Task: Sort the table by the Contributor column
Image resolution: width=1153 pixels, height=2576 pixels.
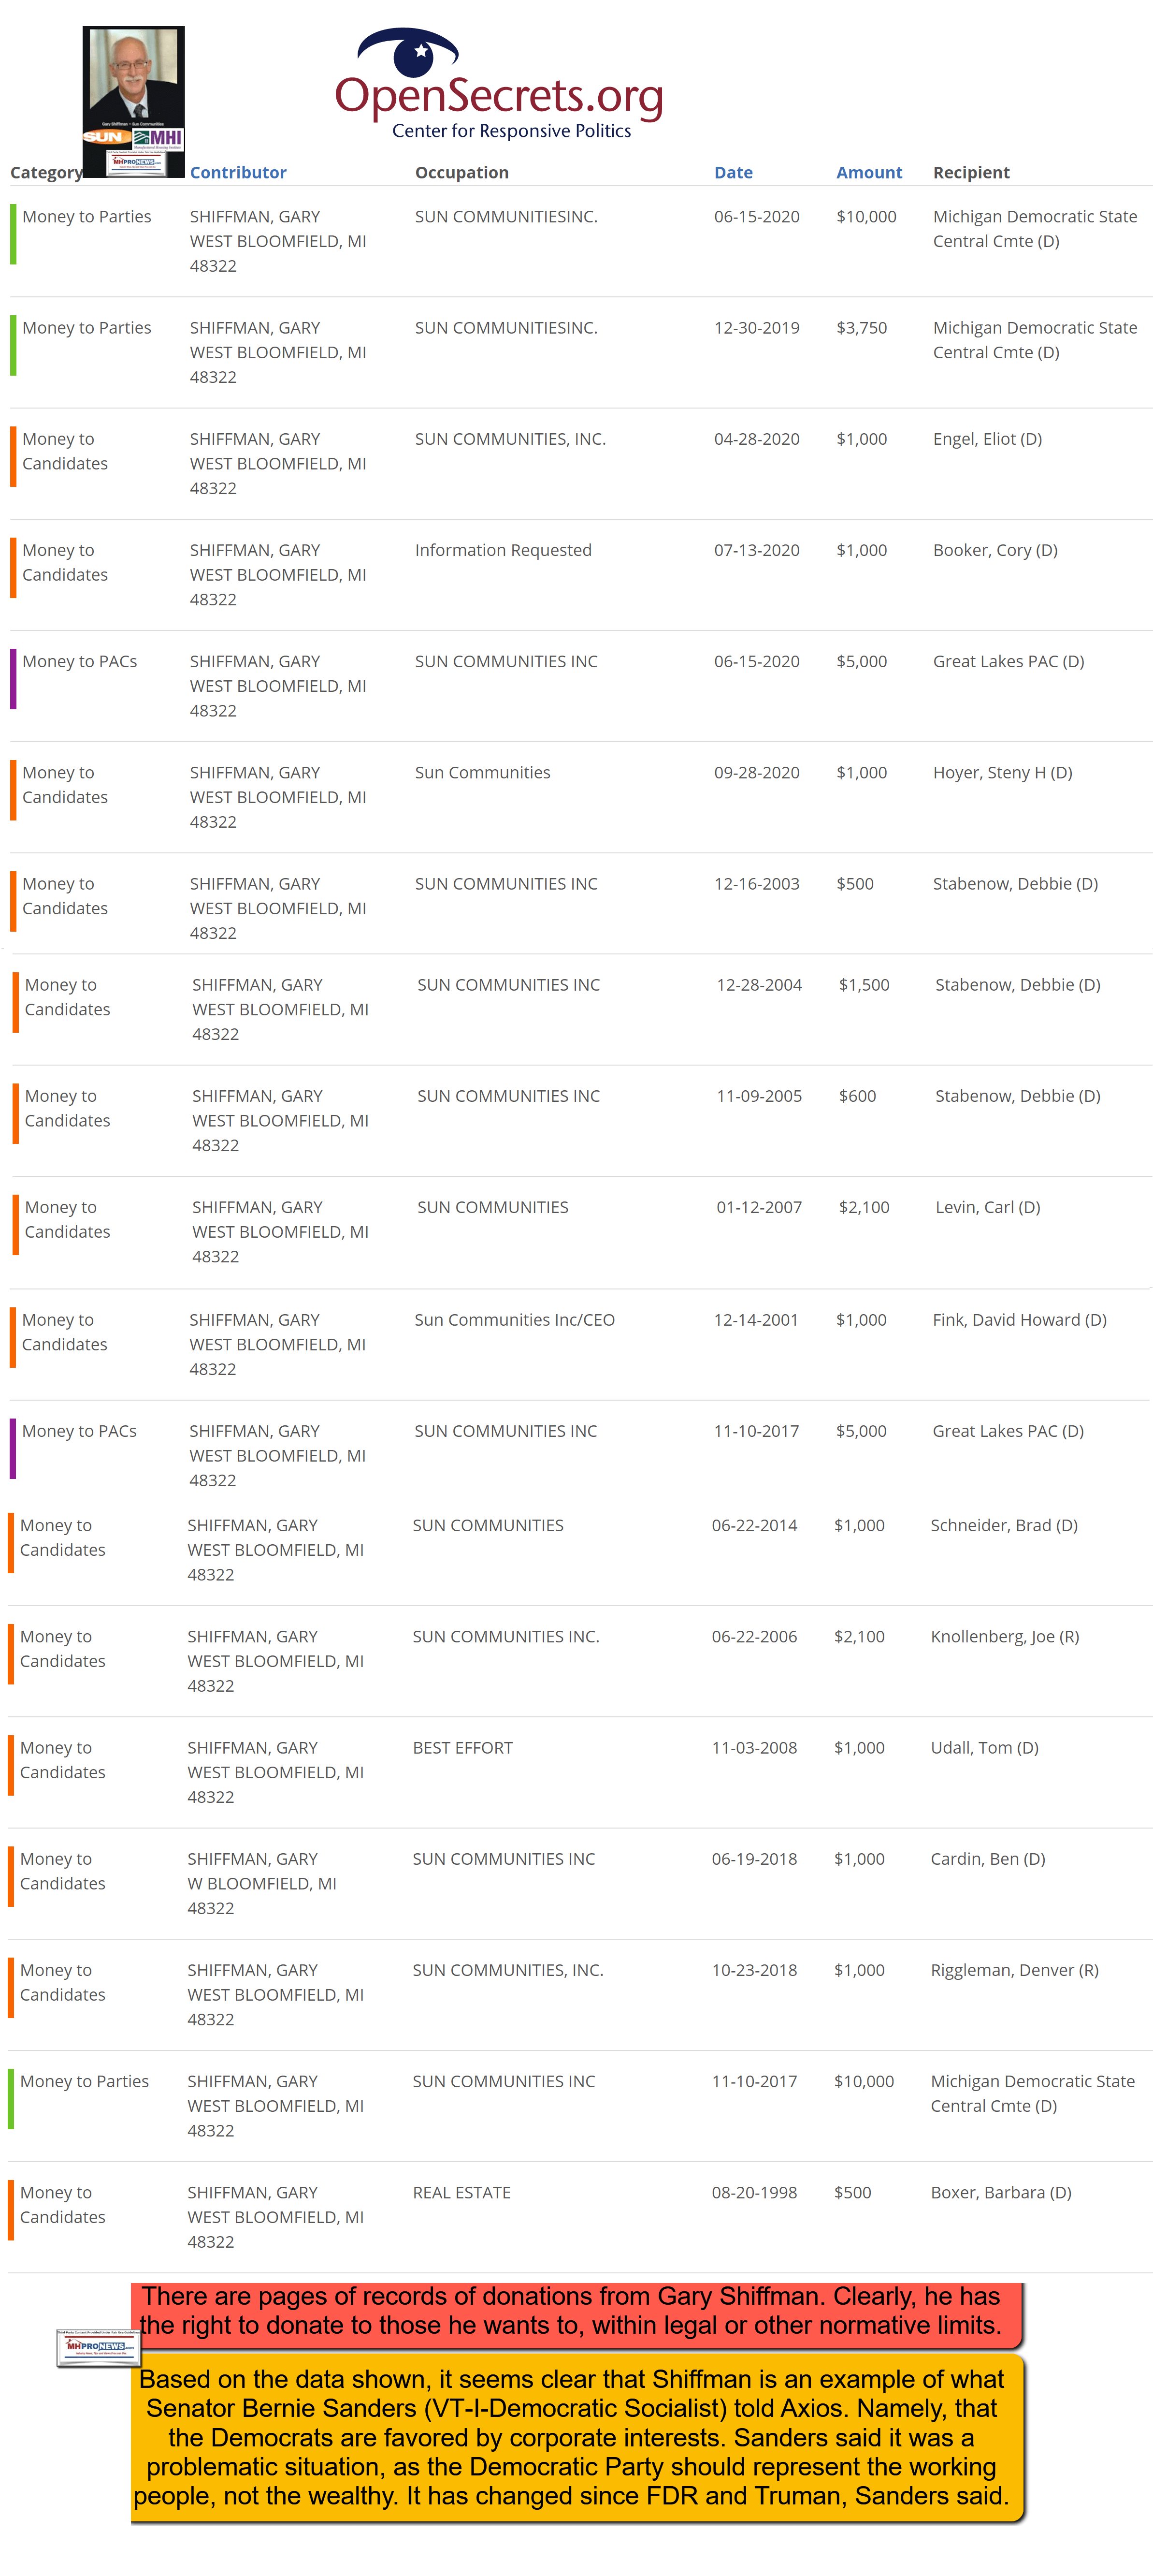Action: click(238, 173)
